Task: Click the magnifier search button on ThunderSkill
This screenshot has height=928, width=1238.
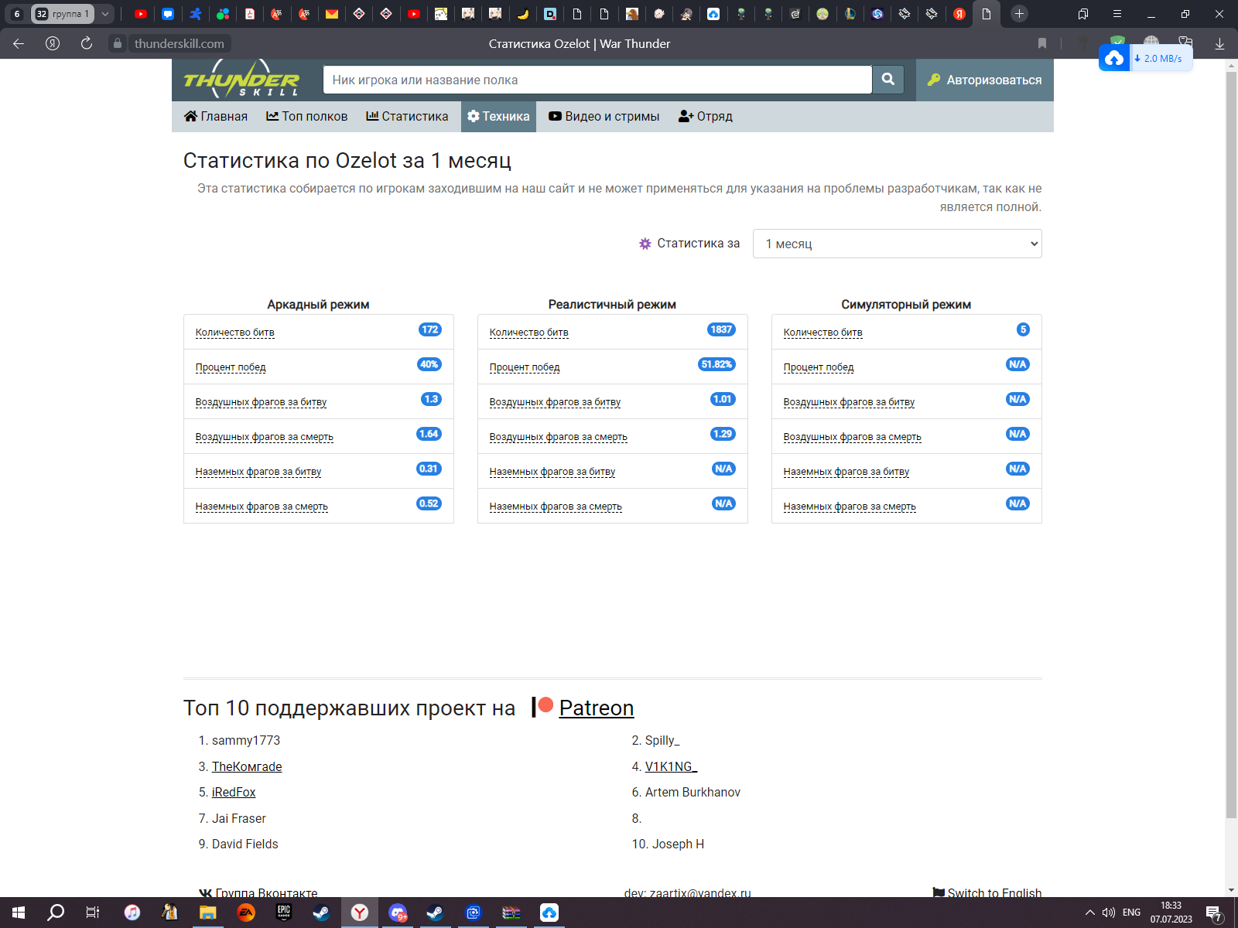Action: click(x=888, y=80)
